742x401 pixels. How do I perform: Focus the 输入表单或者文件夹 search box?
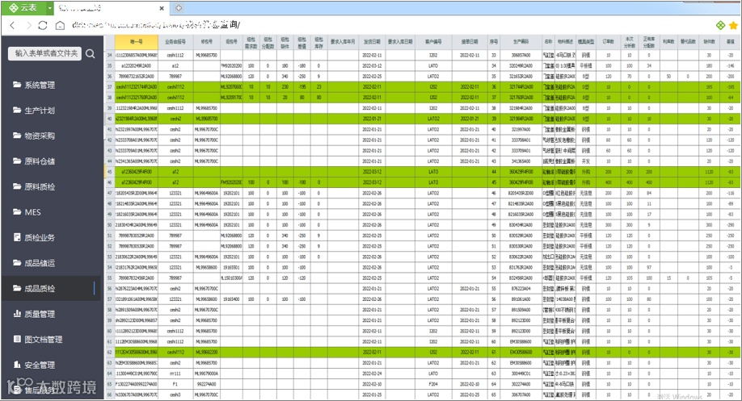click(45, 53)
